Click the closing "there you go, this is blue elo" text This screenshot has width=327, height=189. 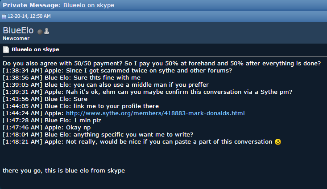click(64, 171)
